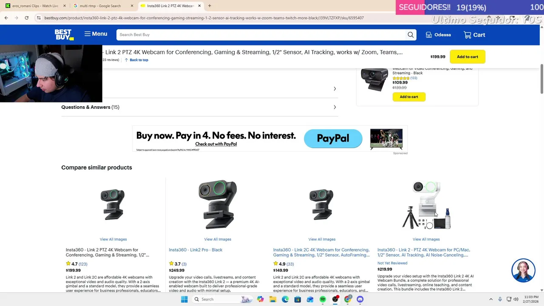The width and height of the screenshot is (544, 306).
Task: View All Images for the Link 2 bundle
Action: click(x=426, y=239)
